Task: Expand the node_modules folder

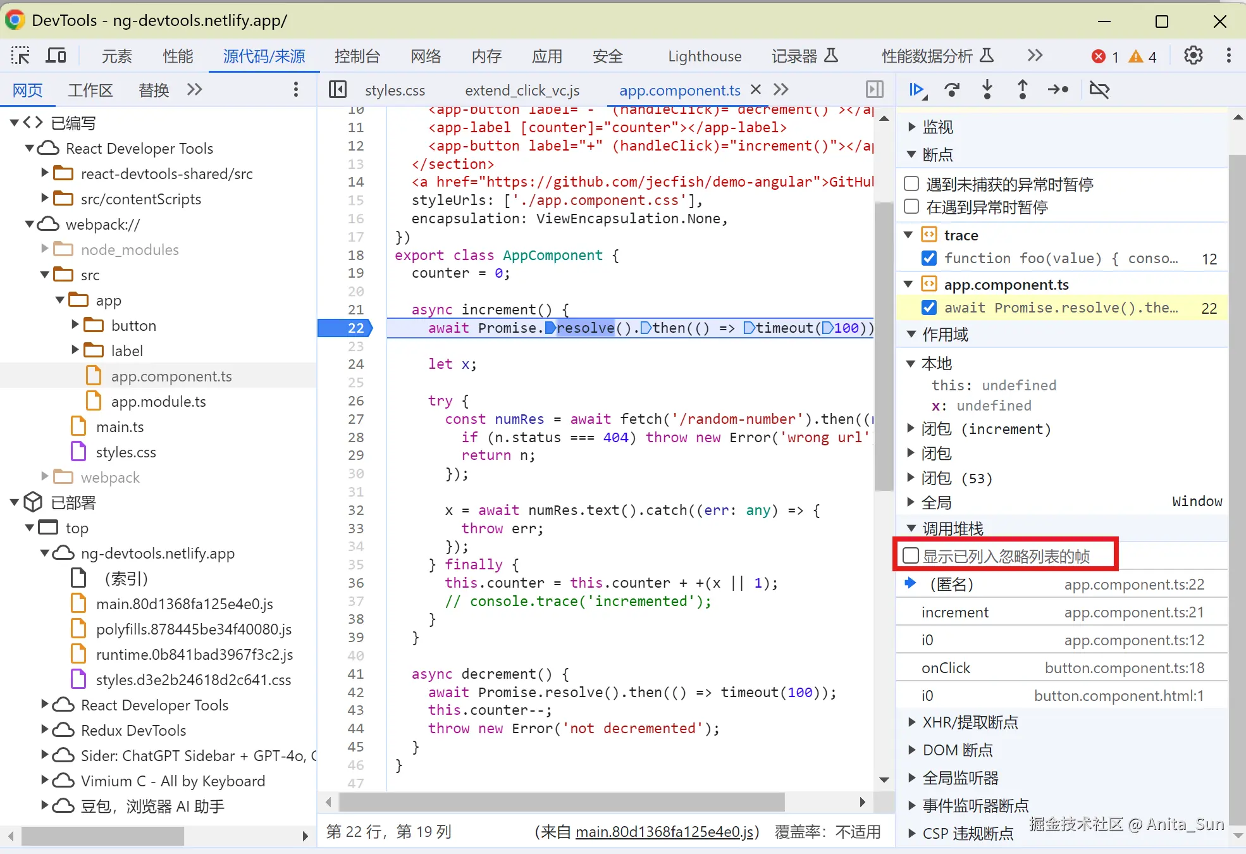Action: coord(45,249)
